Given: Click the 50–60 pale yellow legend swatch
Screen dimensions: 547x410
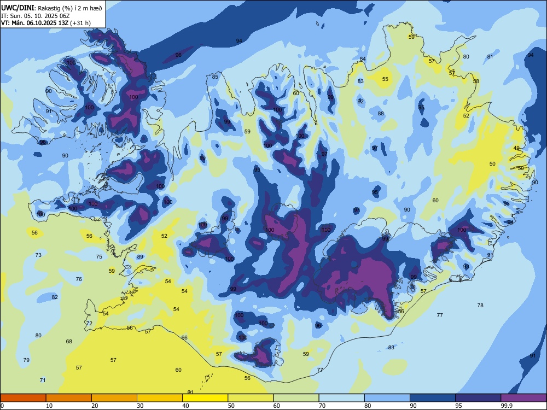Looking at the screenshot, I should [x=251, y=398].
